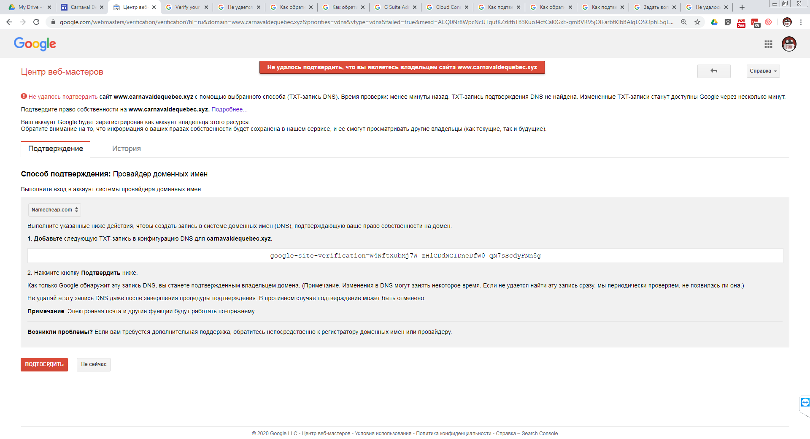Close the My Drive tab
The width and height of the screenshot is (810, 439).
(x=49, y=7)
